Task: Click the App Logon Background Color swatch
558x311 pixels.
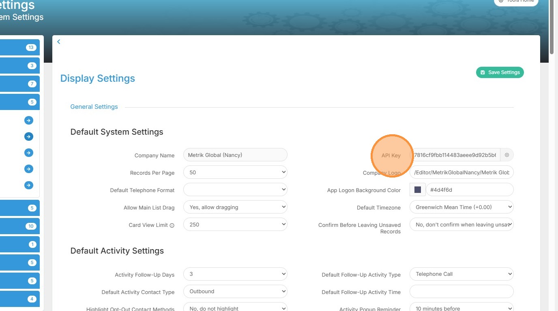Action: pos(418,190)
